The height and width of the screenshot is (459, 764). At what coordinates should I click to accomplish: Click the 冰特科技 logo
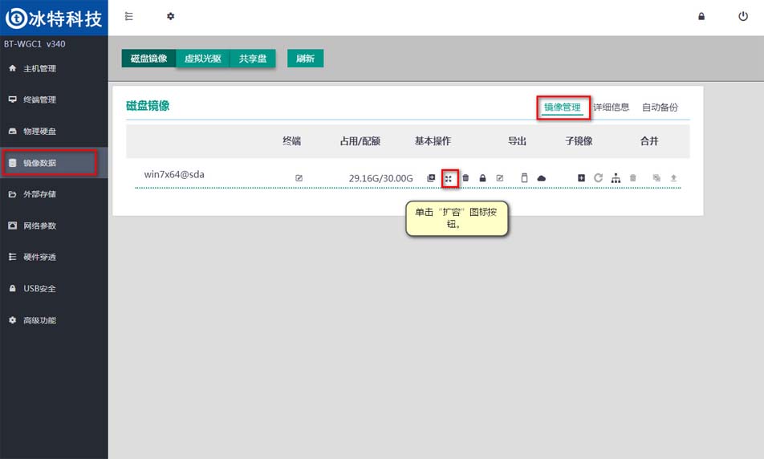(x=54, y=18)
